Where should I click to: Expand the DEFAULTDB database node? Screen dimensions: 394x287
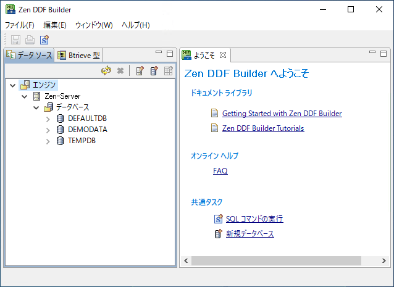pyautogui.click(x=48, y=119)
